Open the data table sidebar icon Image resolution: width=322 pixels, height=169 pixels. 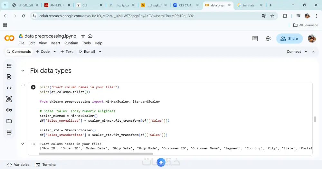9,132
